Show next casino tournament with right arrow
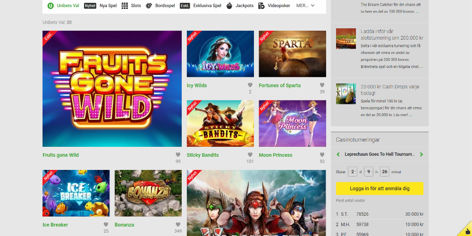Image resolution: width=472 pixels, height=236 pixels. click(421, 154)
